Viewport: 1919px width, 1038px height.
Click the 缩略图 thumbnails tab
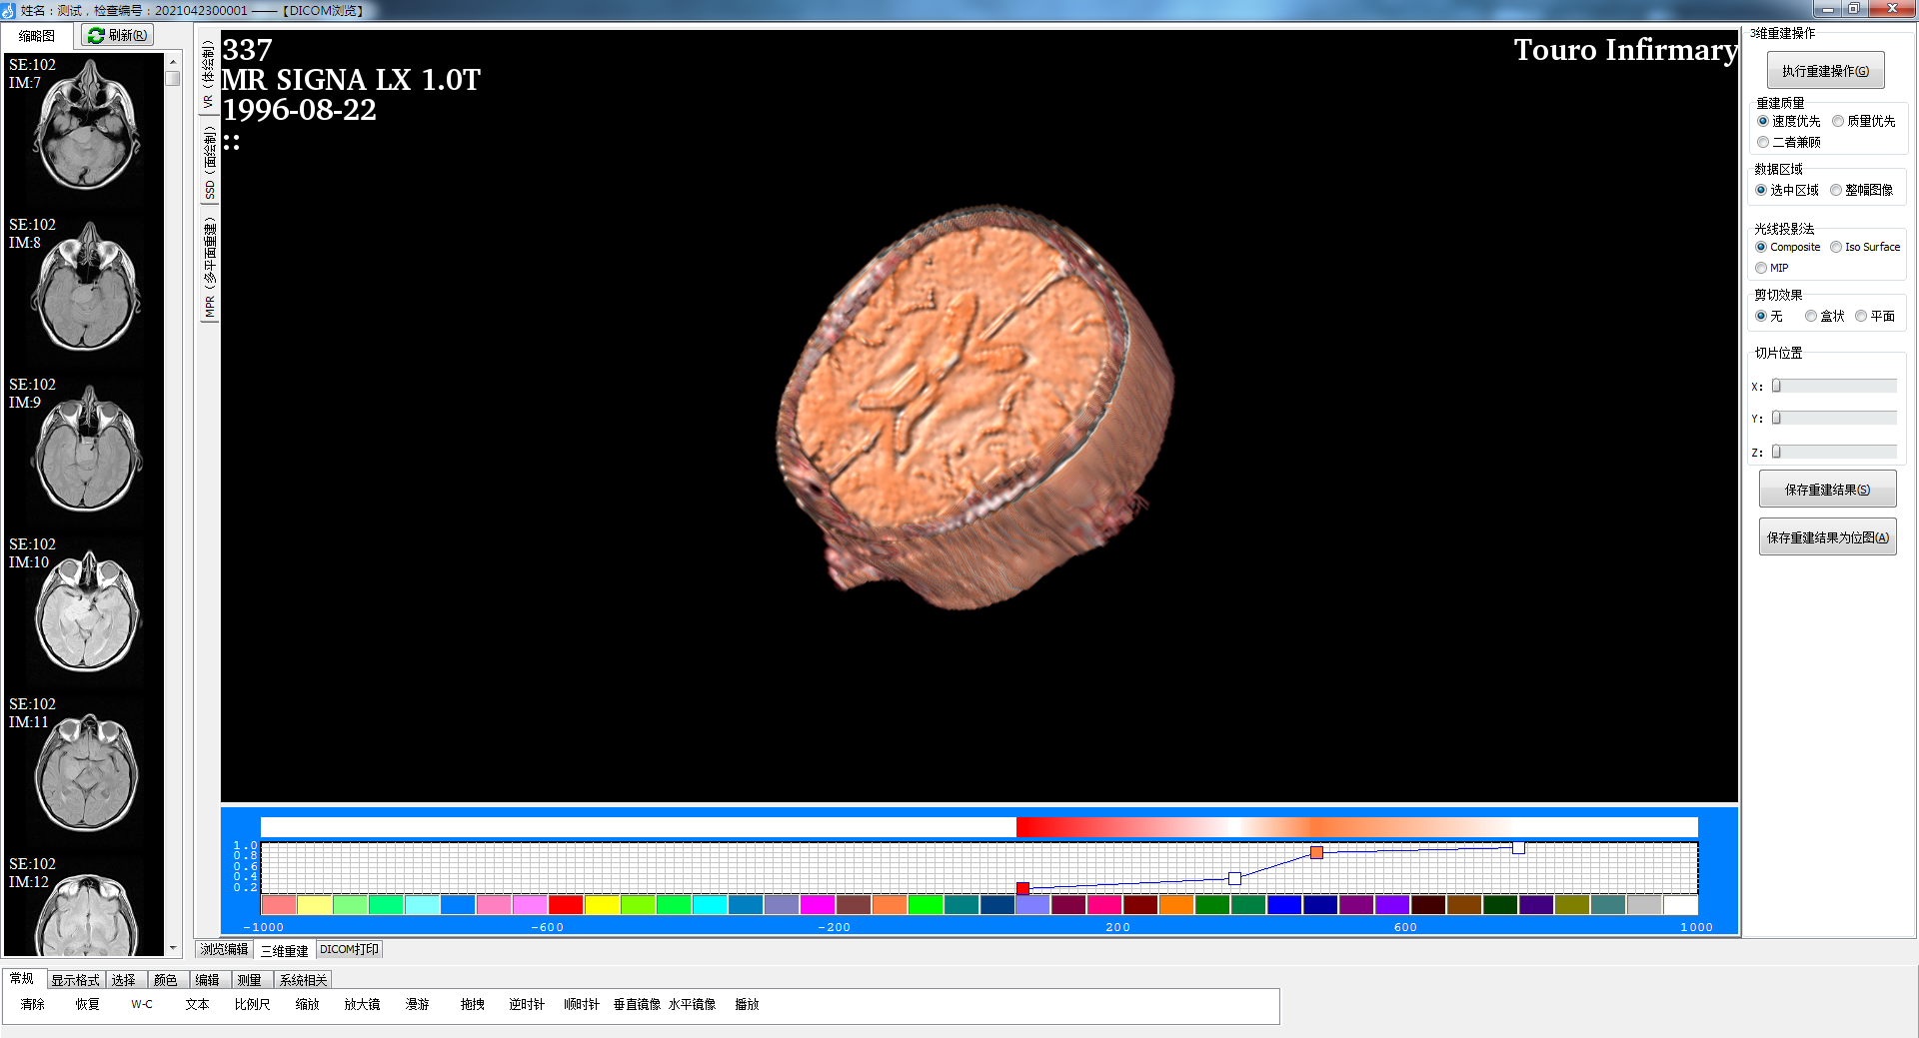click(37, 36)
